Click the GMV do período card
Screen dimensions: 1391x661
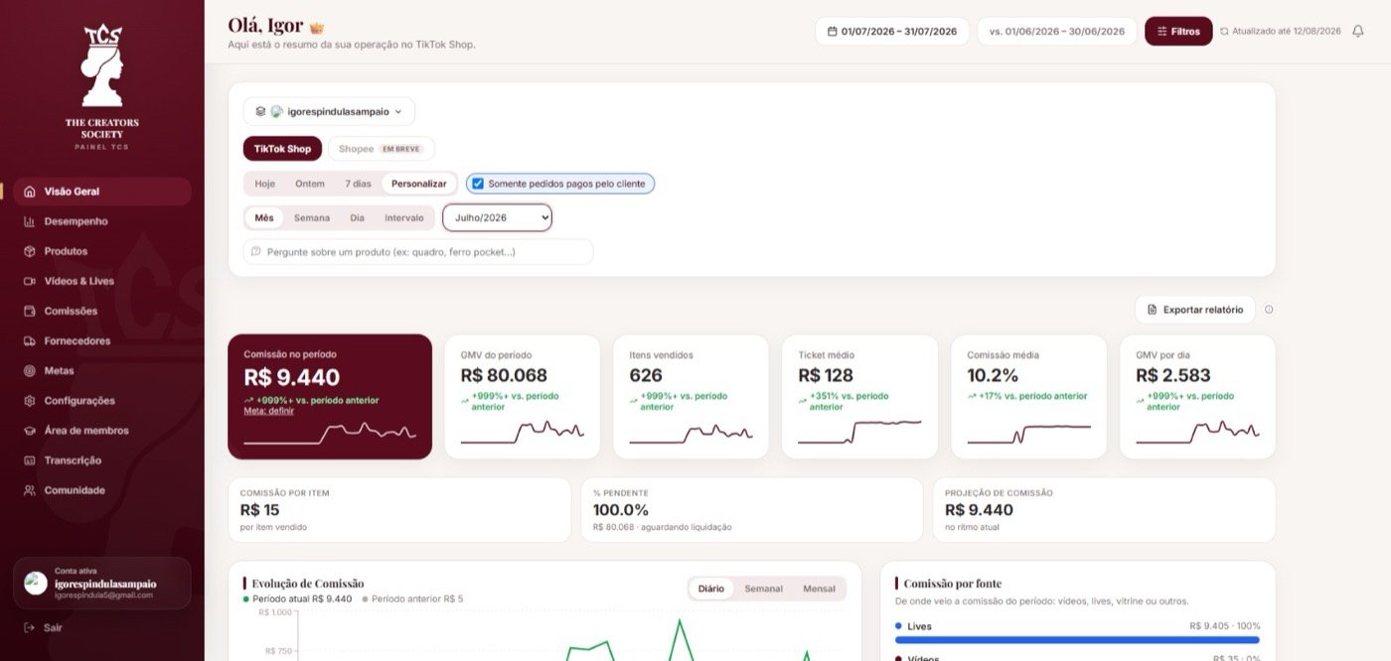[522, 397]
